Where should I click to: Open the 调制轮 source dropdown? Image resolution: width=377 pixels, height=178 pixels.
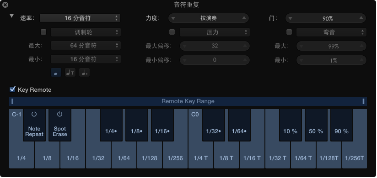click(x=86, y=32)
